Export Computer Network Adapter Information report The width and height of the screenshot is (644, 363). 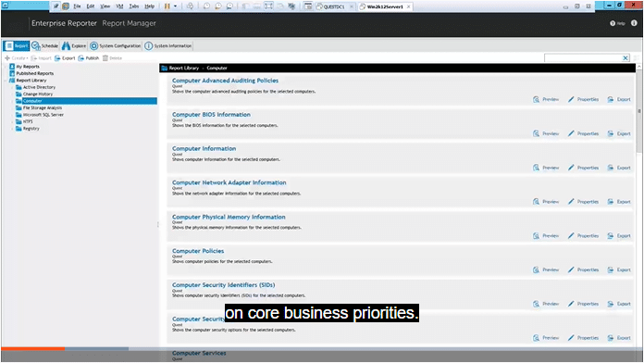click(619, 202)
